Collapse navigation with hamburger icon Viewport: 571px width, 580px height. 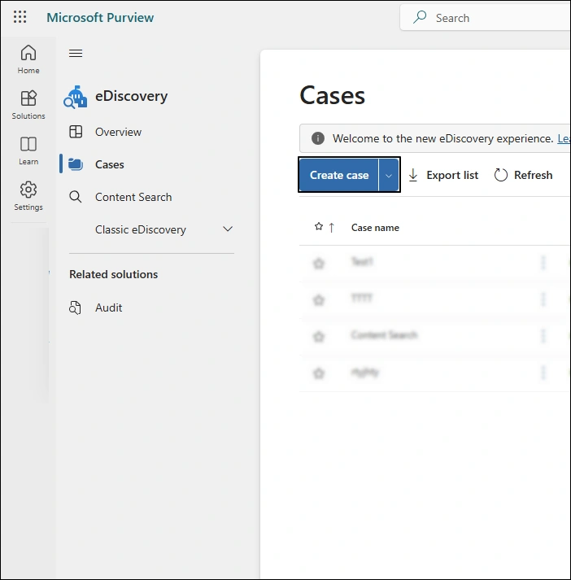[76, 53]
